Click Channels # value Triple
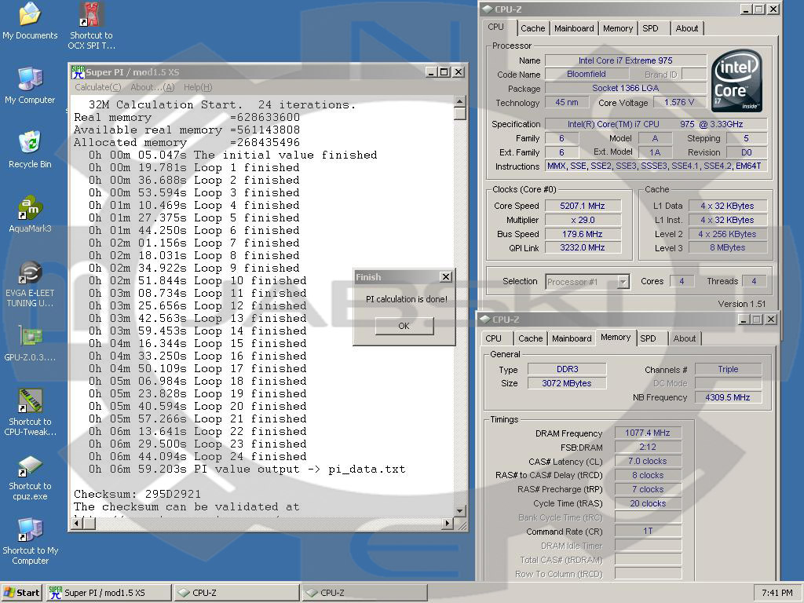 tap(728, 369)
